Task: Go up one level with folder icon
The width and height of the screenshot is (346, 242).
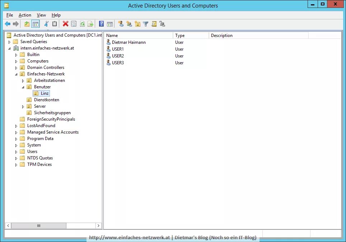Action: 27,24
